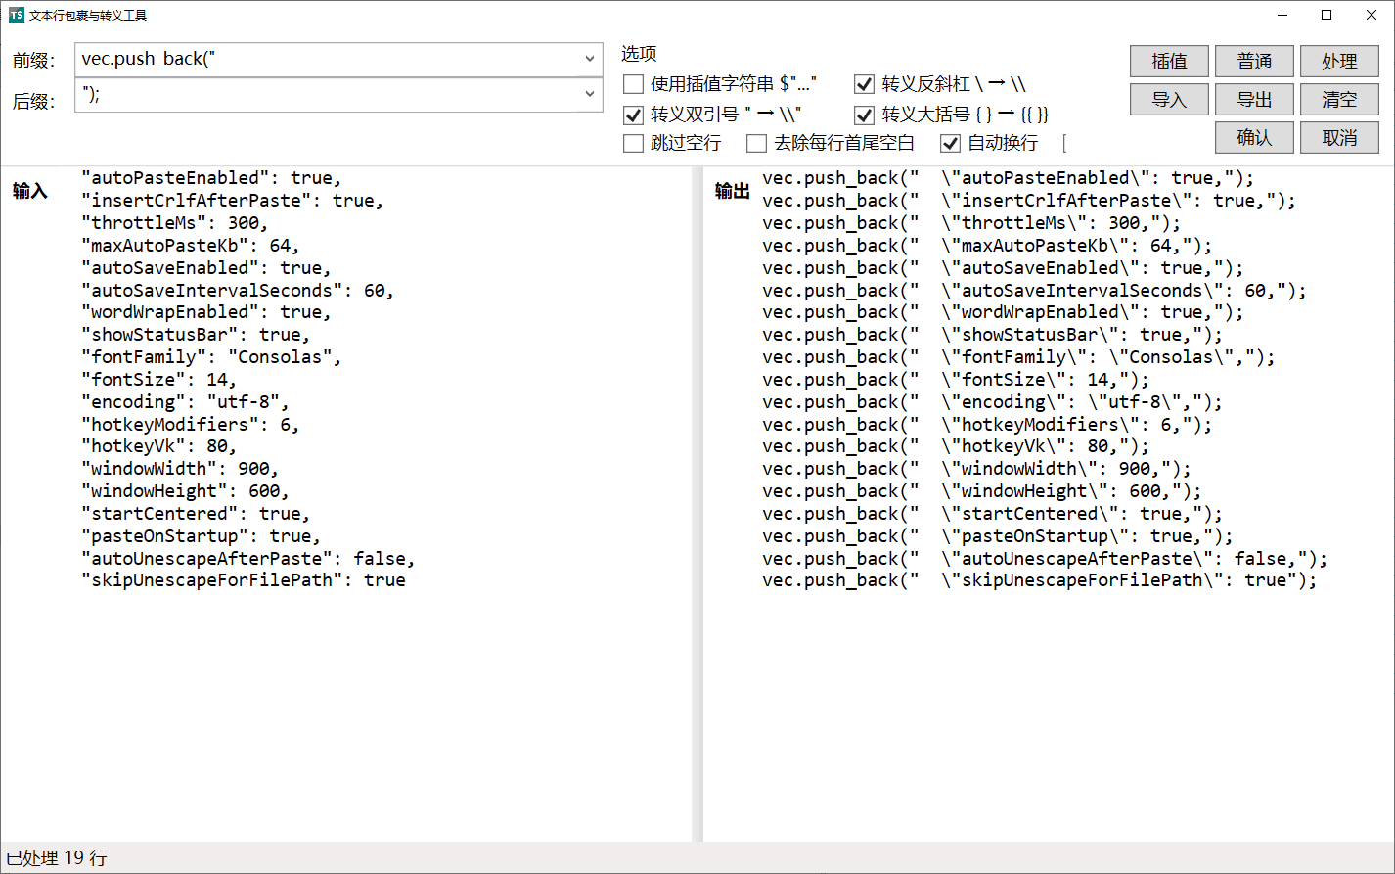The width and height of the screenshot is (1395, 874).
Task: Click output line containing \"encoding\"
Action: point(992,402)
